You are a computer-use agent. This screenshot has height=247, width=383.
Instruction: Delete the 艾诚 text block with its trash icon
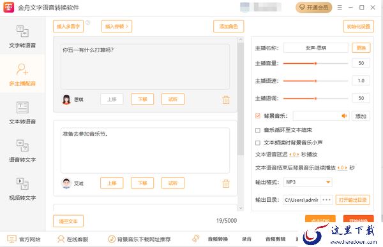226,183
